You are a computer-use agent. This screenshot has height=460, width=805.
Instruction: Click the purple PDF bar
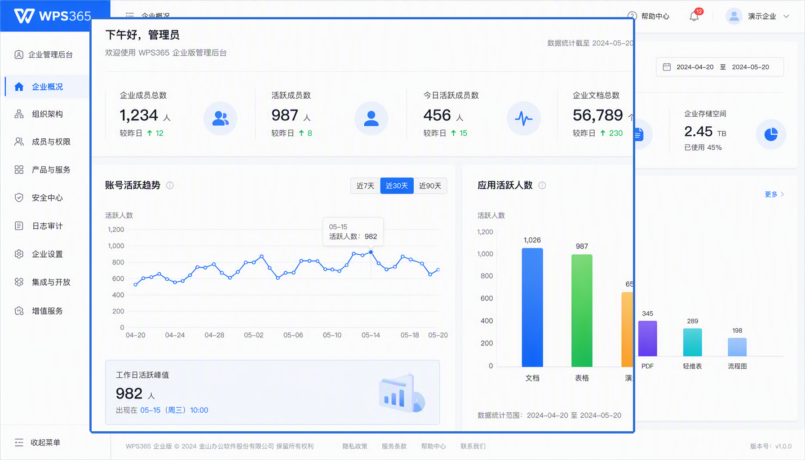(648, 338)
